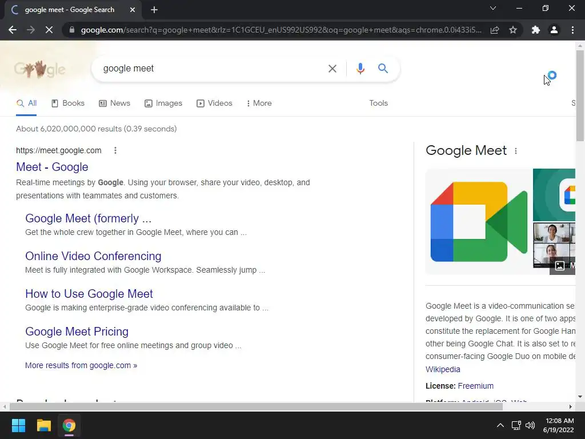
Task: Open How to Use Google Meet
Action: tap(89, 294)
